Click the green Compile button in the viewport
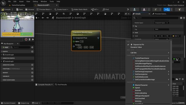 click(26, 34)
